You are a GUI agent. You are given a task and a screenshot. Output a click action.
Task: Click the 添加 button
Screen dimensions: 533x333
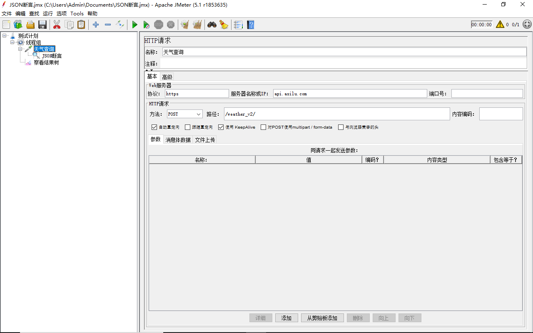[286, 318]
